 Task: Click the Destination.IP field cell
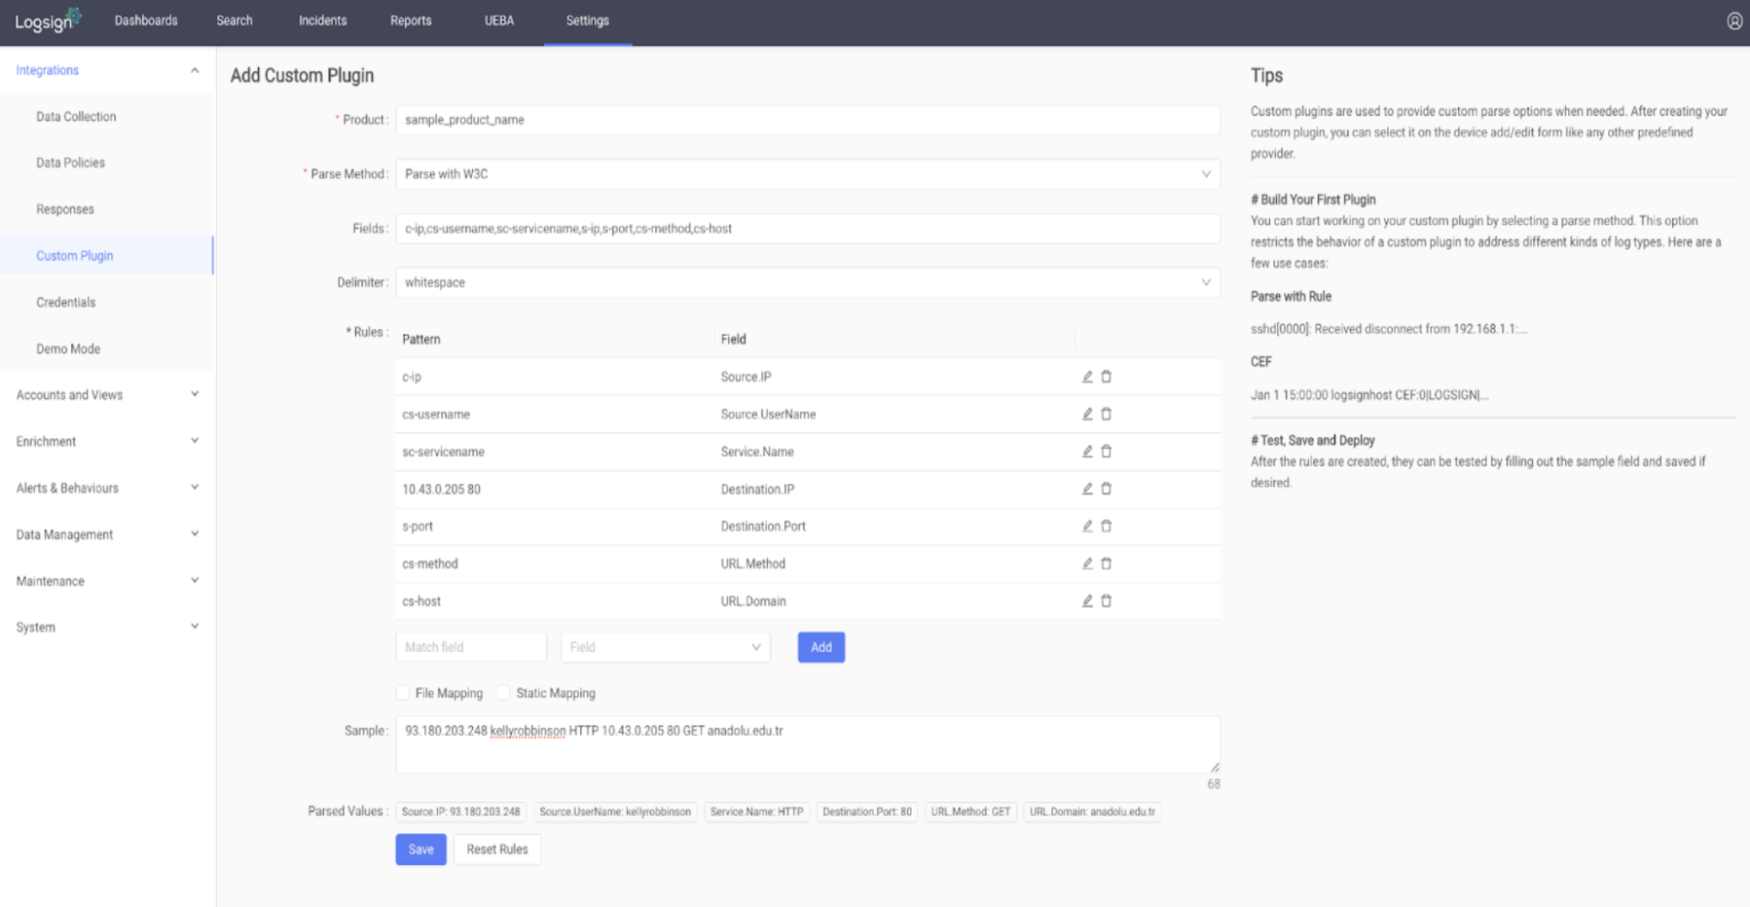(x=758, y=489)
